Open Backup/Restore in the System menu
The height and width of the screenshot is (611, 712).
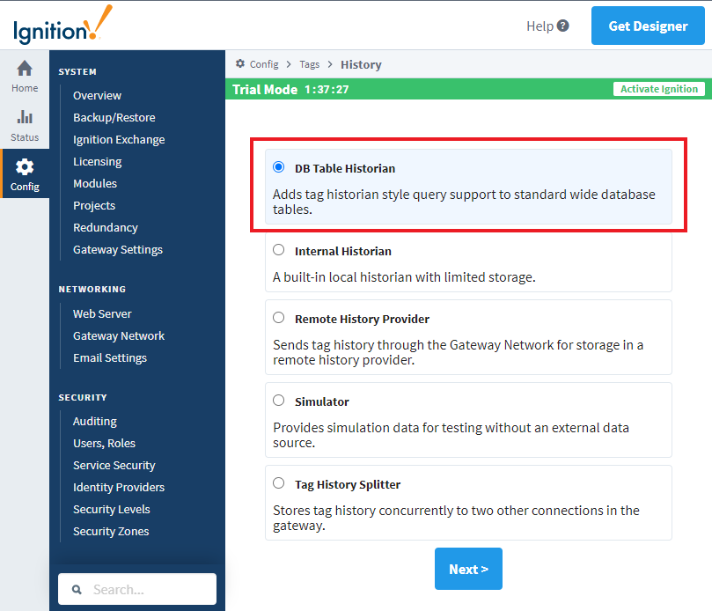(114, 118)
